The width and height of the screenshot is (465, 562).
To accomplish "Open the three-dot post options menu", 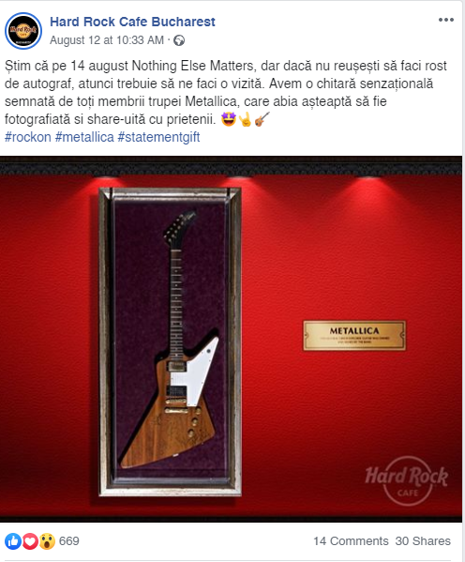I will (x=446, y=20).
